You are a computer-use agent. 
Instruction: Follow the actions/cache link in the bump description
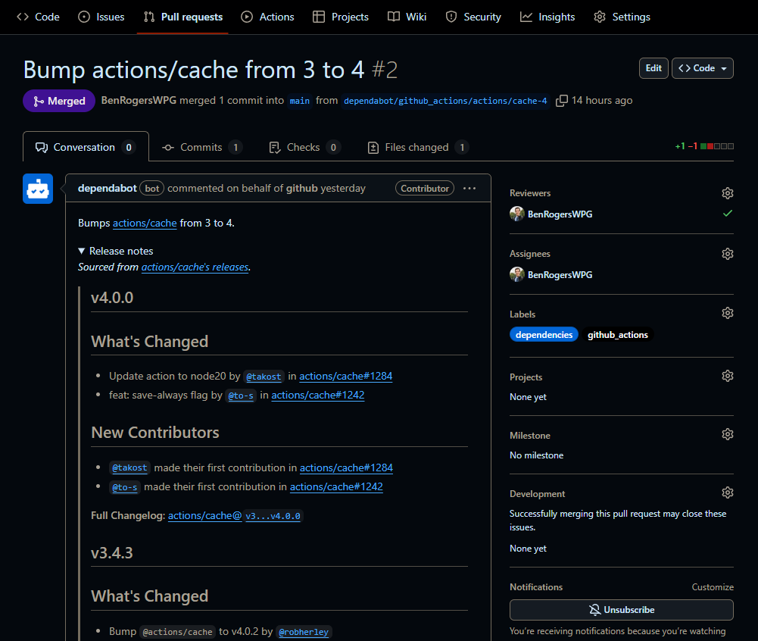coord(145,223)
